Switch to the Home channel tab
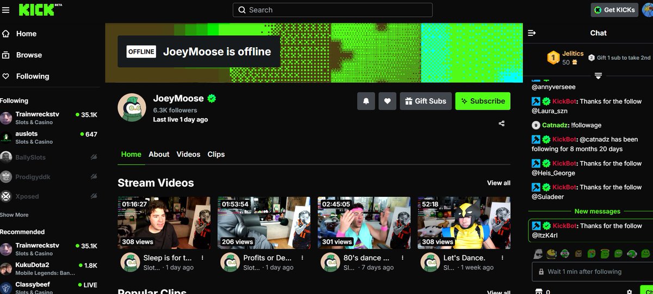 (131, 155)
